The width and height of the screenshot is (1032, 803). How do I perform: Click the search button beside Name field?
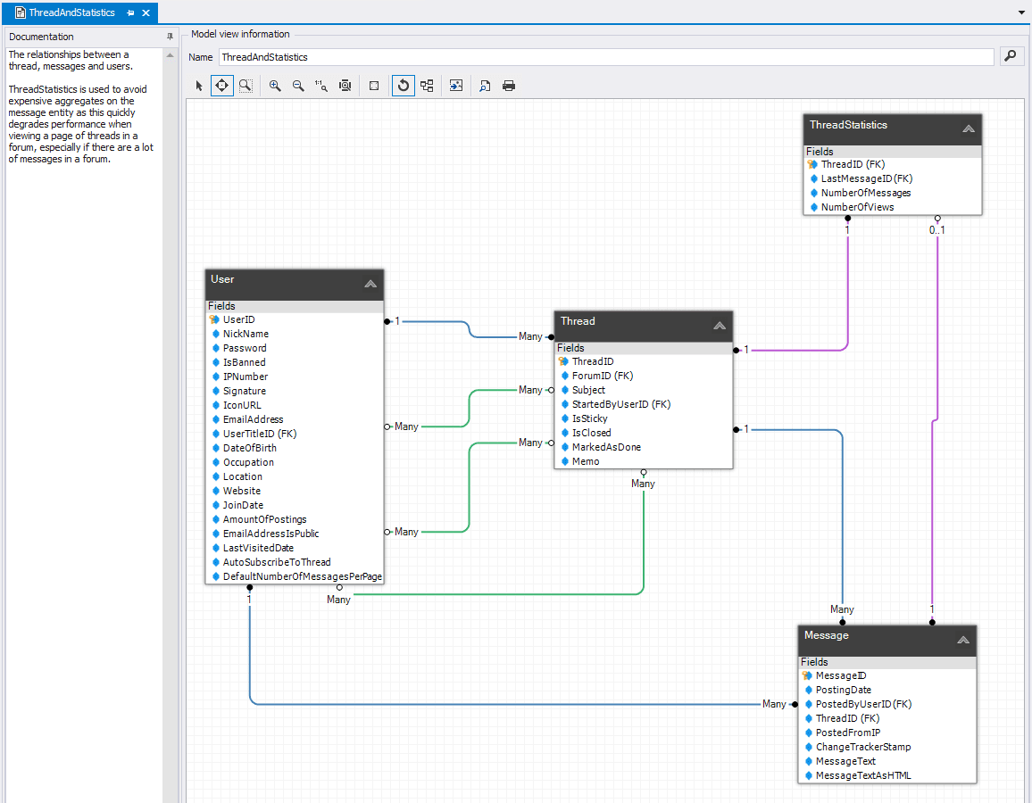click(1010, 56)
